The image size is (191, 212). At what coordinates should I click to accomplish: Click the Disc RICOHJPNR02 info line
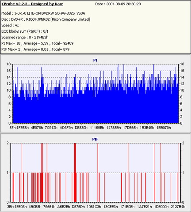coord(46,19)
